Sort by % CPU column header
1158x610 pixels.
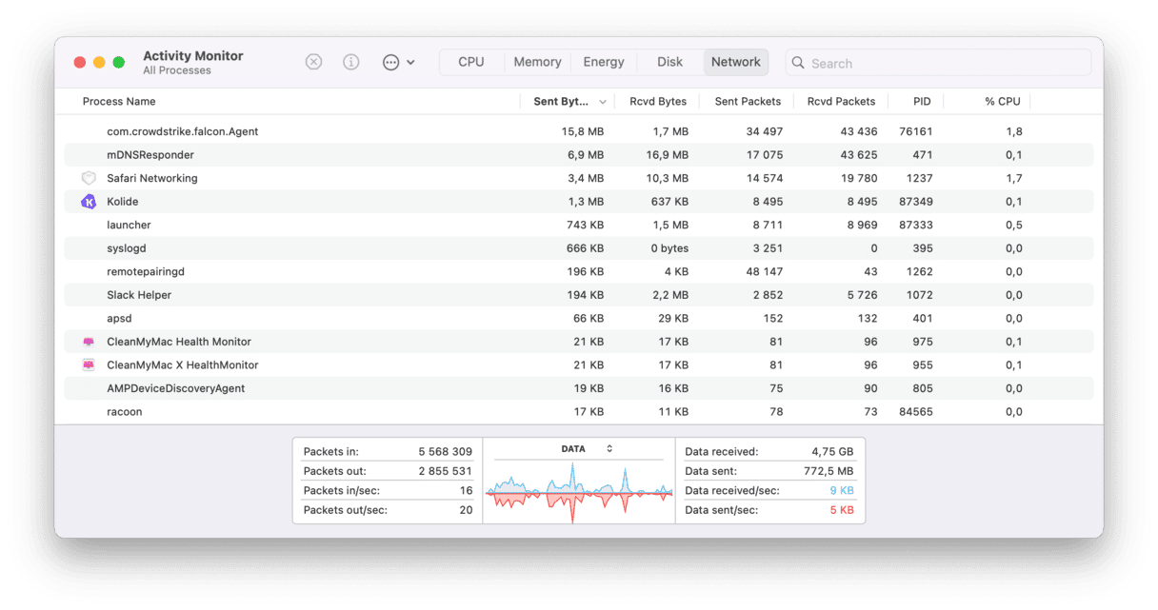[1002, 101]
